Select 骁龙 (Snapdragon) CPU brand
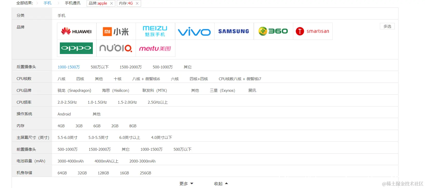 click(74, 91)
